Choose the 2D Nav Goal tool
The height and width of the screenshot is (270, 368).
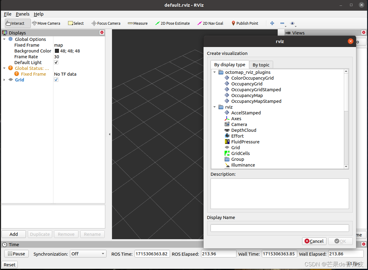[210, 23]
